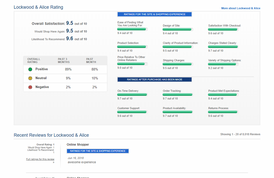Click the Overall Satisfaction 9.5 score
The width and height of the screenshot is (274, 178).
(x=70, y=23)
